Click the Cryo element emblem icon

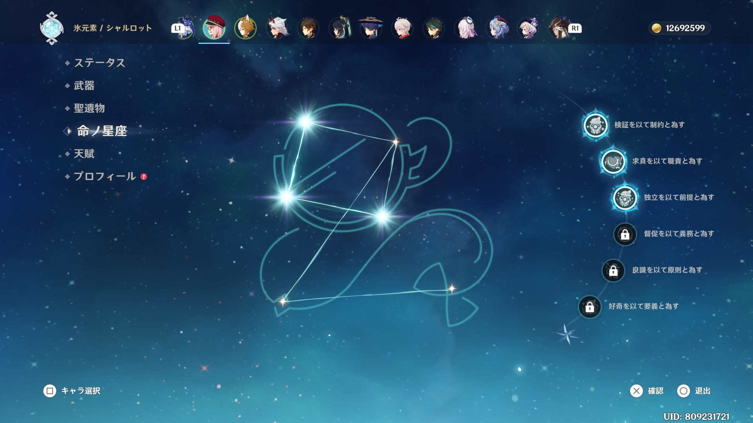[x=52, y=28]
